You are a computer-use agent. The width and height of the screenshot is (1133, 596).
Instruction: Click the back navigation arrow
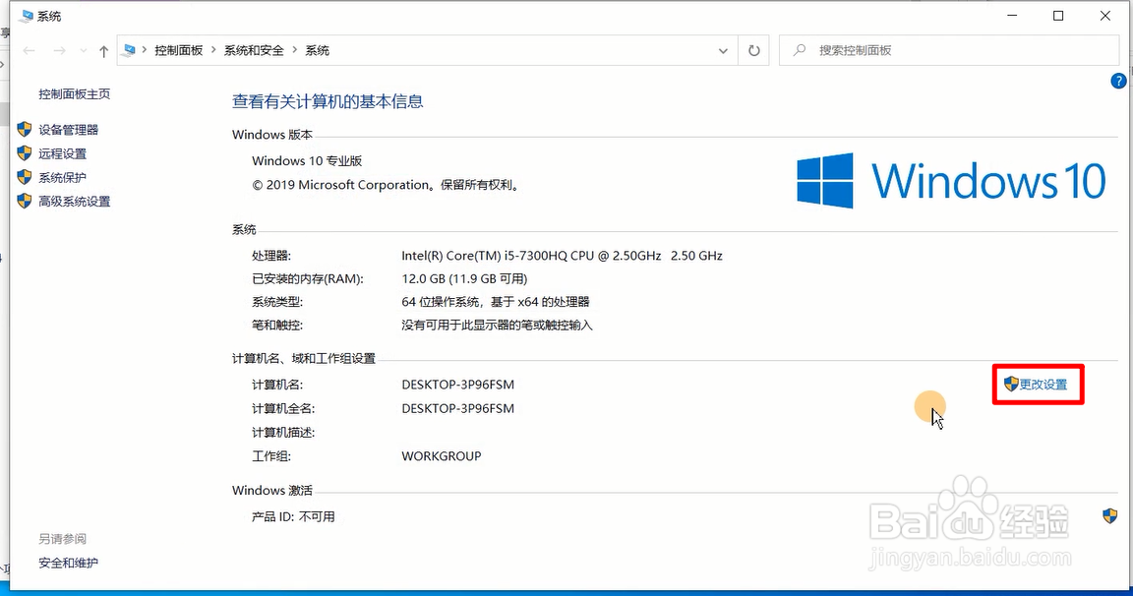(29, 50)
